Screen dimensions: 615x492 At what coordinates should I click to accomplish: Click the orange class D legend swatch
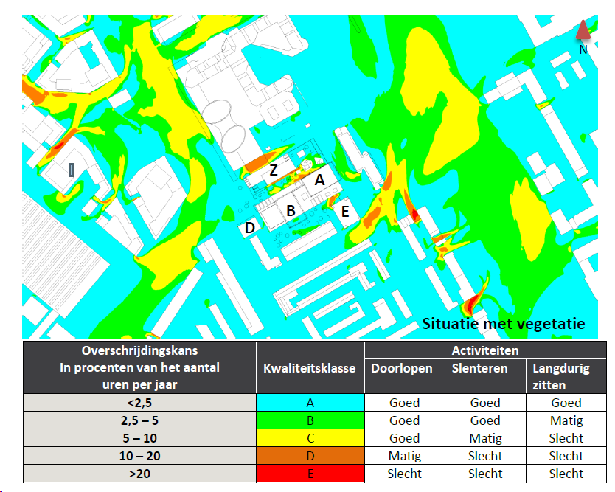(x=310, y=456)
